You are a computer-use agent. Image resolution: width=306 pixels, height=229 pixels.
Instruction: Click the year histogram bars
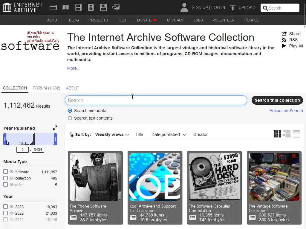click(30, 139)
